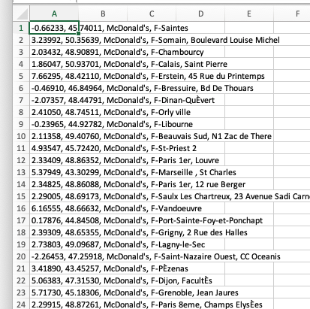The image size is (310, 309).
Task: Select column C header
Action: click(152, 14)
